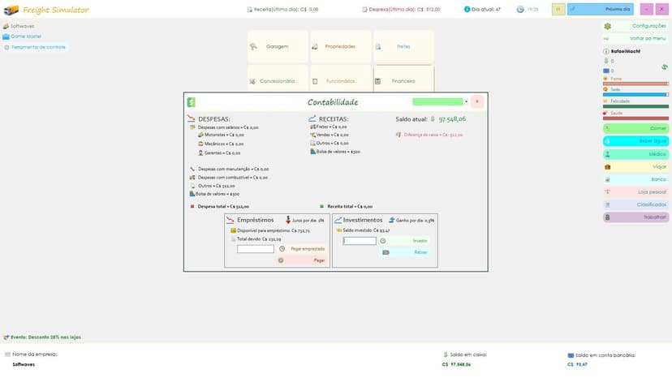Click the red Juros por dia arrow icon
This screenshot has width=672, height=378.
pos(288,220)
